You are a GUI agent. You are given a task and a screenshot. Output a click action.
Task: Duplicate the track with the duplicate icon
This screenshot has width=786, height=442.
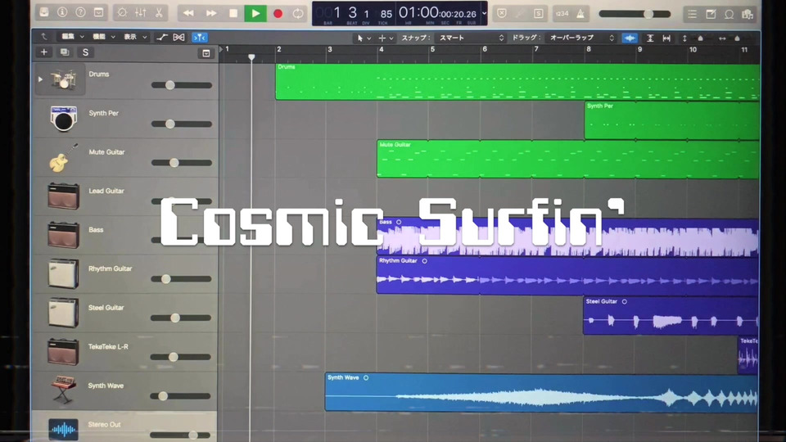65,52
